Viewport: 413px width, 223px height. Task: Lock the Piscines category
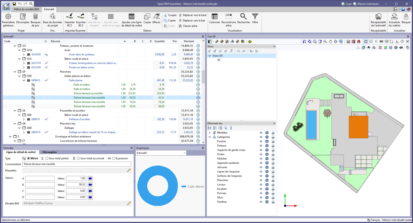(273, 193)
